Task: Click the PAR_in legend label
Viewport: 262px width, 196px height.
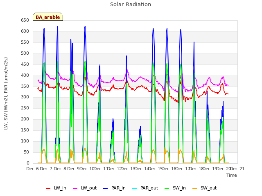Action: tap(118, 188)
